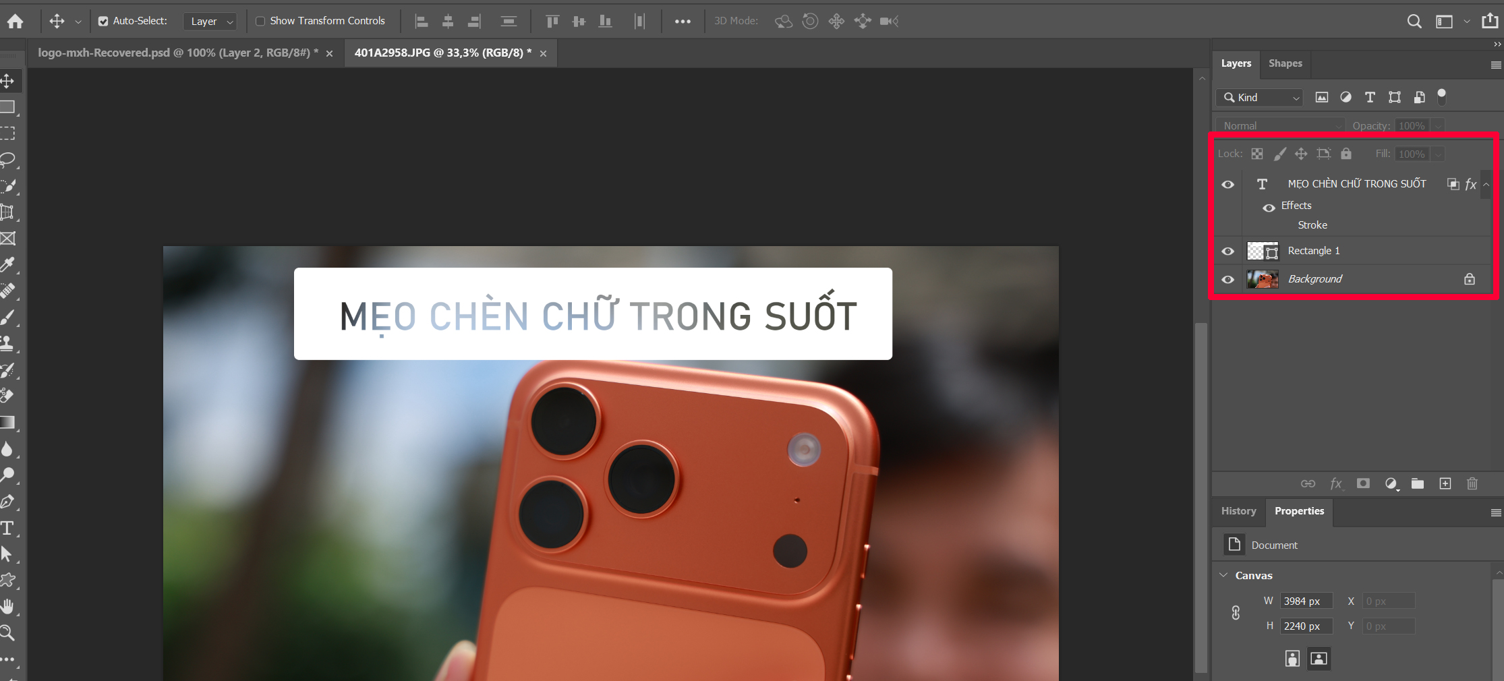
Task: Click the more options button in options bar
Action: [683, 21]
